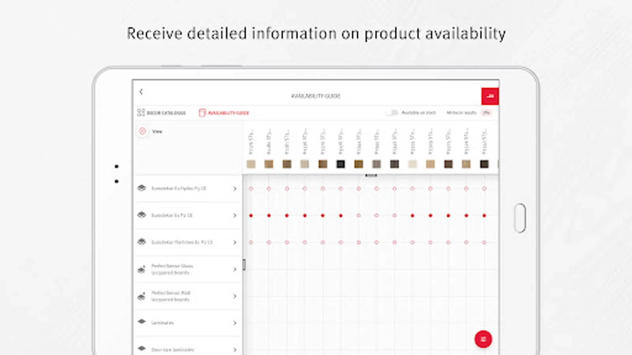This screenshot has width=632, height=355.
Task: Click the Eurodekor Flammex E1 P2 CE board icon
Action: click(x=141, y=242)
